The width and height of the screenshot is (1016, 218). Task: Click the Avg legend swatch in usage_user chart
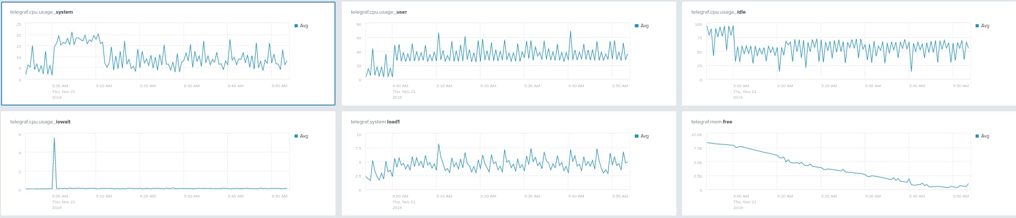[636, 26]
